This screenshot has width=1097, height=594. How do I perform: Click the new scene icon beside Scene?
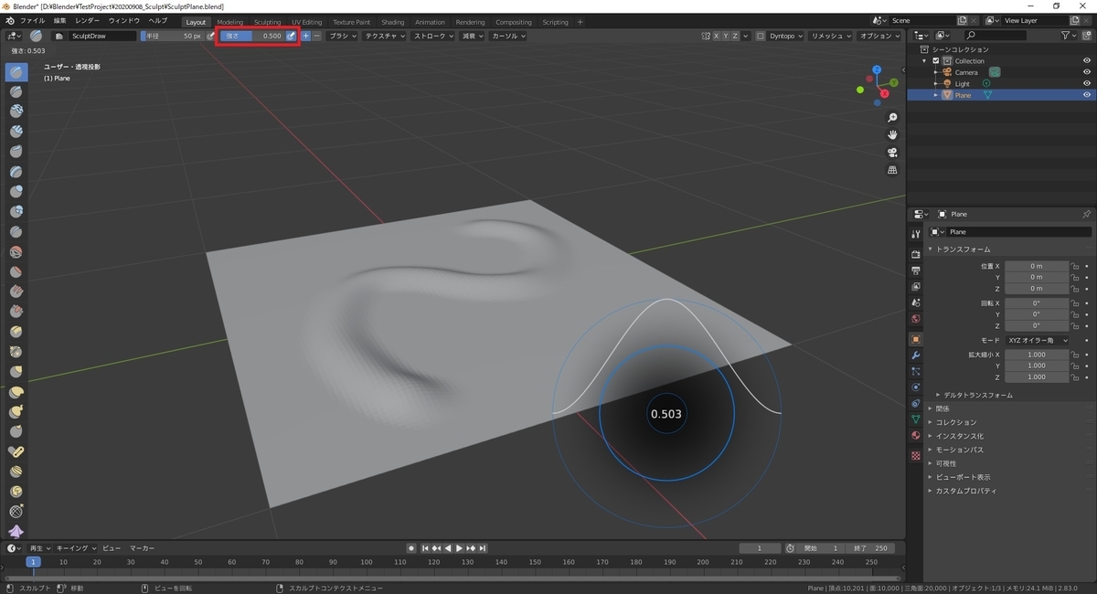pos(963,20)
